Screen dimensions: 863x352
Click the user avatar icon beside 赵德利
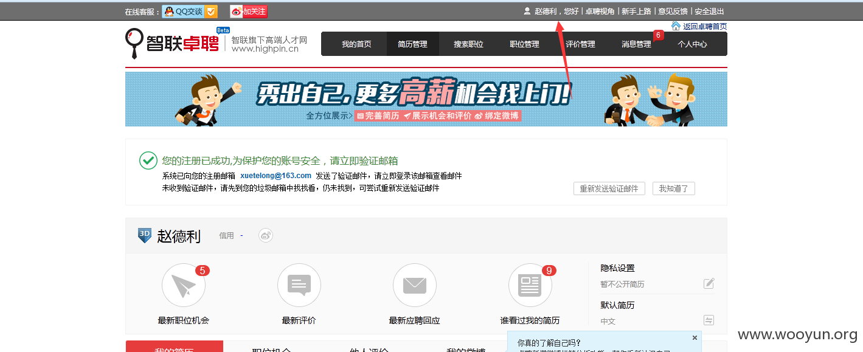[527, 11]
